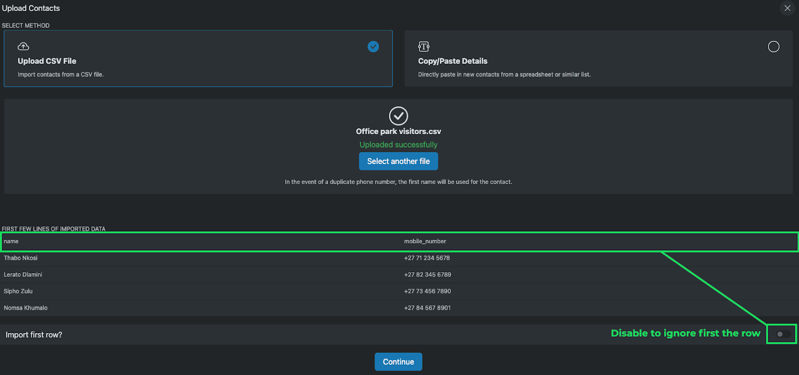Image resolution: width=799 pixels, height=375 pixels.
Task: Select the Upload CSV File radio button
Action: [373, 46]
